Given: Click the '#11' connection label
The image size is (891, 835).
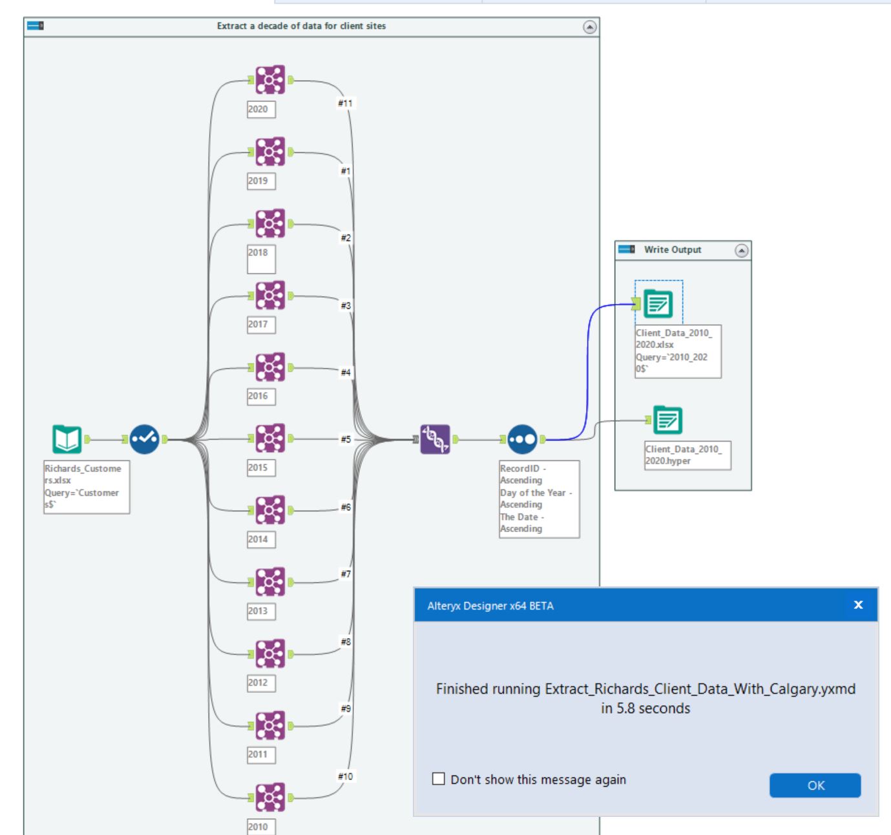Looking at the screenshot, I should tap(346, 103).
